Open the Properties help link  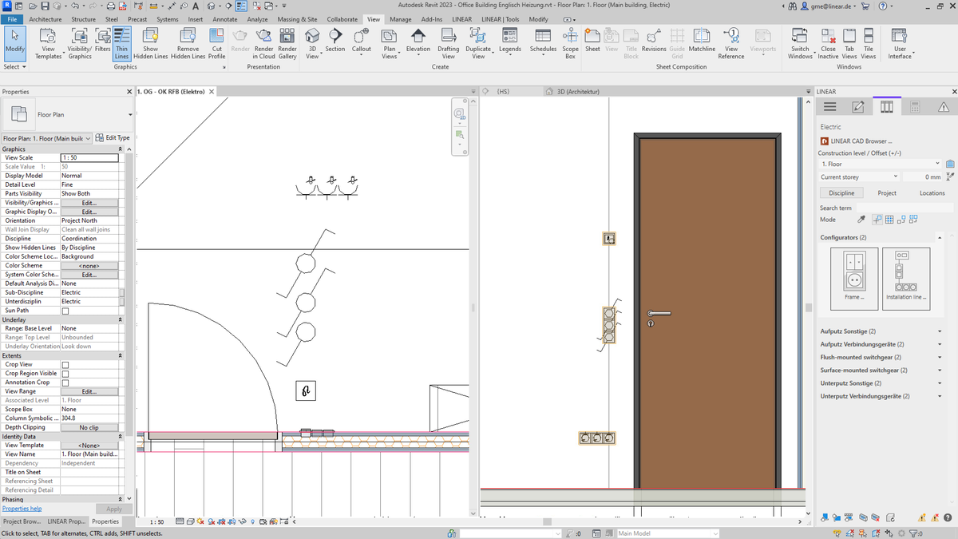click(x=22, y=509)
